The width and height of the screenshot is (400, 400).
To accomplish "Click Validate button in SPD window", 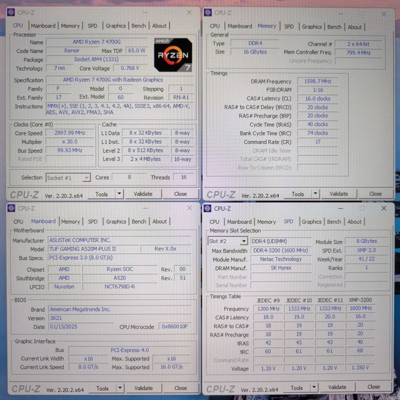I will pyautogui.click(x=337, y=387).
